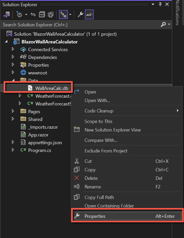The width and height of the screenshot is (184, 238).
Task: Click C# icon beside WeatherForecast.cs
Action: [x=30, y=96]
